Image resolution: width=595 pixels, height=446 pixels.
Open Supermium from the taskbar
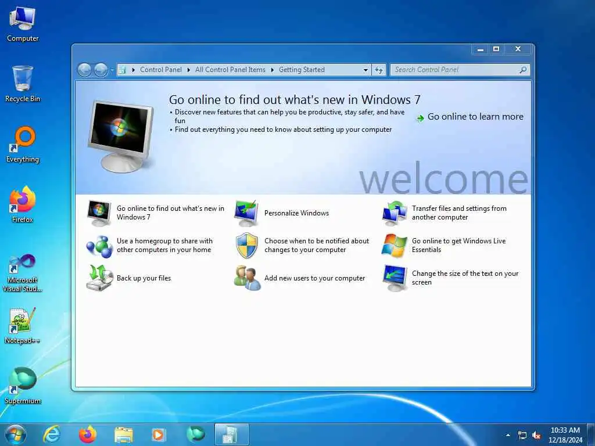click(195, 434)
